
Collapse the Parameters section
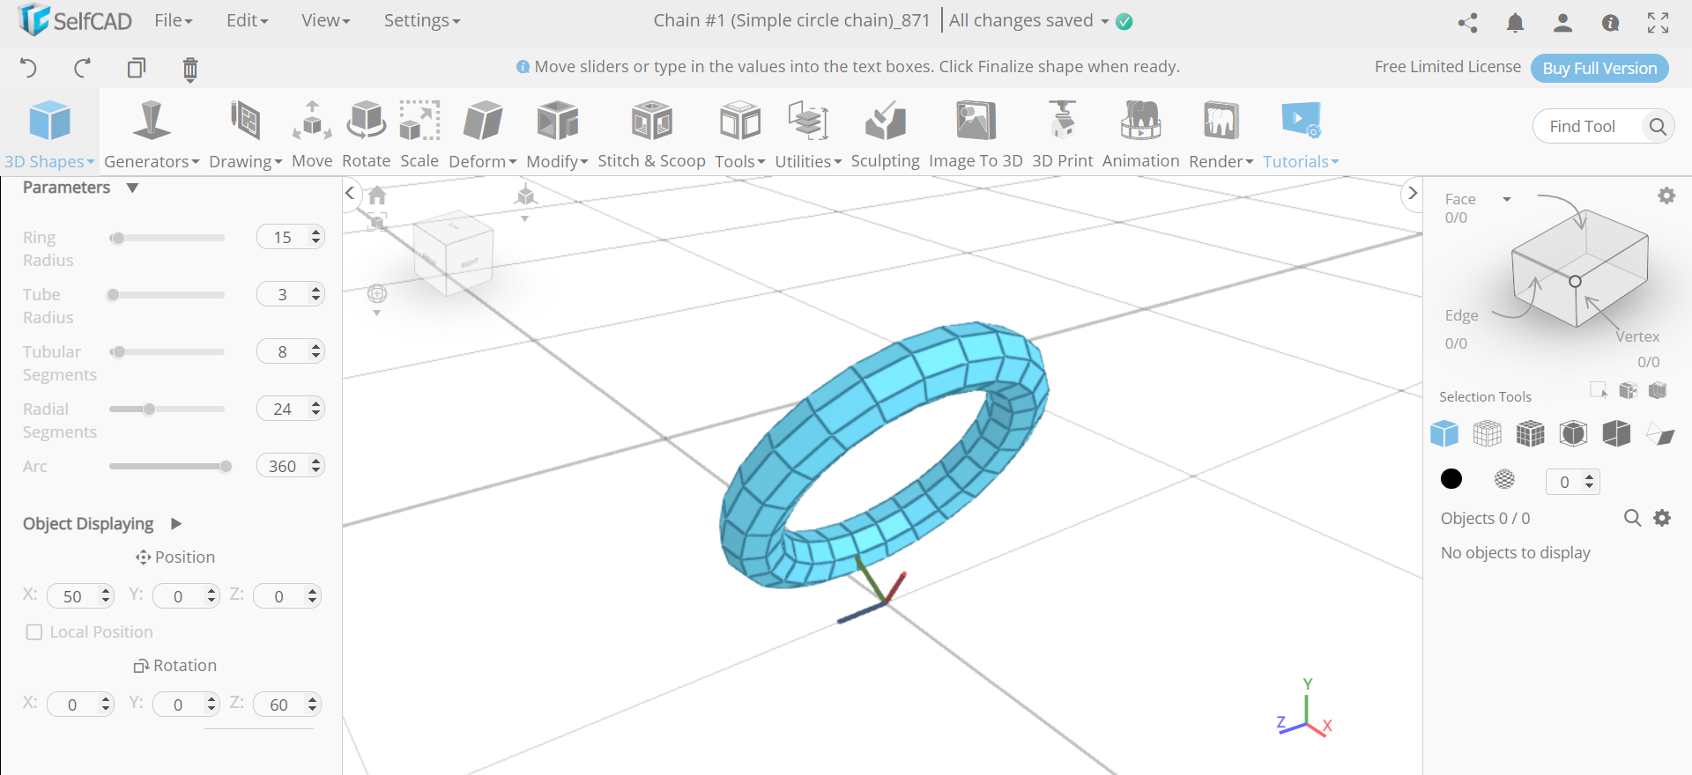[132, 188]
